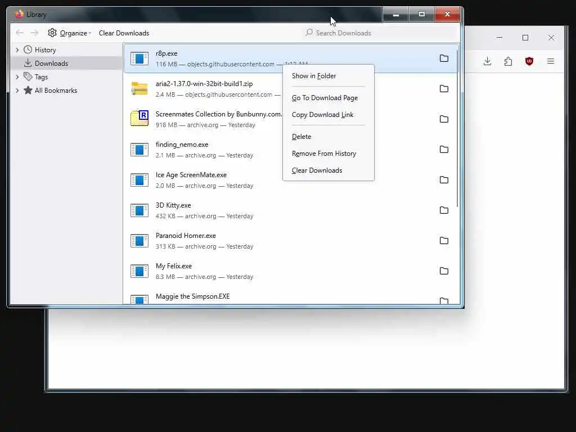Screen dimensions: 576x432
Task: Open folder for Paranoid Homer.exe
Action: point(444,241)
